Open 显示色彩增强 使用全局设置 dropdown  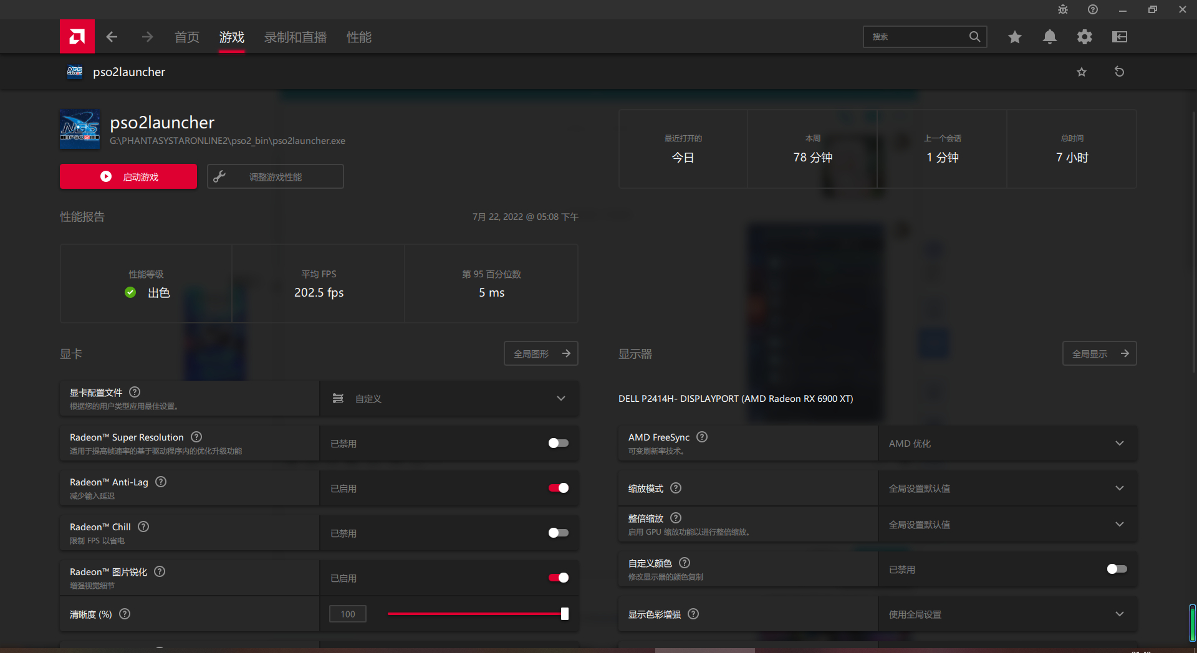pos(1007,614)
